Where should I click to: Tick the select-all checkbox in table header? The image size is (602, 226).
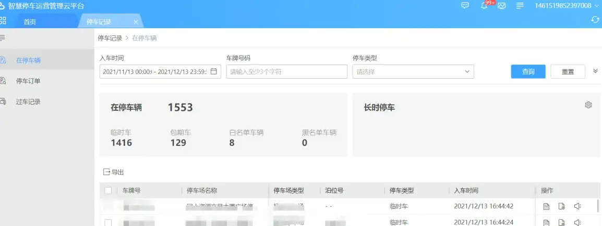pos(109,191)
